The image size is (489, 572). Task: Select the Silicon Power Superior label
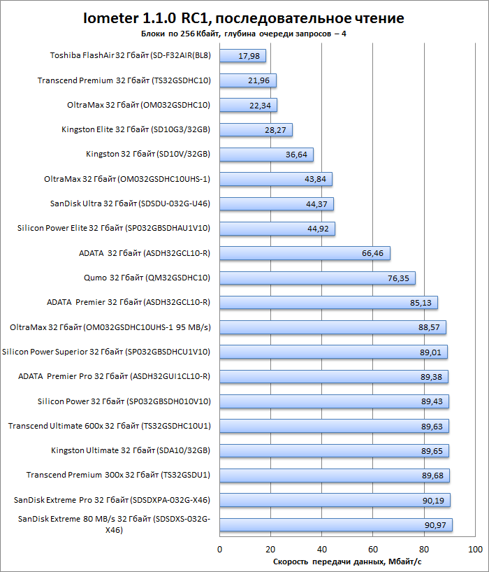106,352
